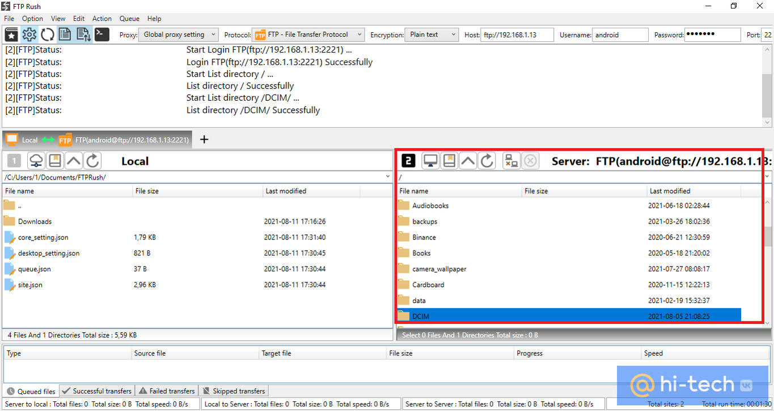Toggle the transfer queue list icon with arrows
The image size is (774, 411).
pyautogui.click(x=83, y=35)
